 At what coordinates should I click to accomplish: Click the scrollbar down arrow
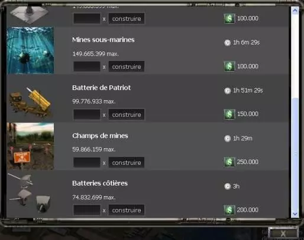295,214
